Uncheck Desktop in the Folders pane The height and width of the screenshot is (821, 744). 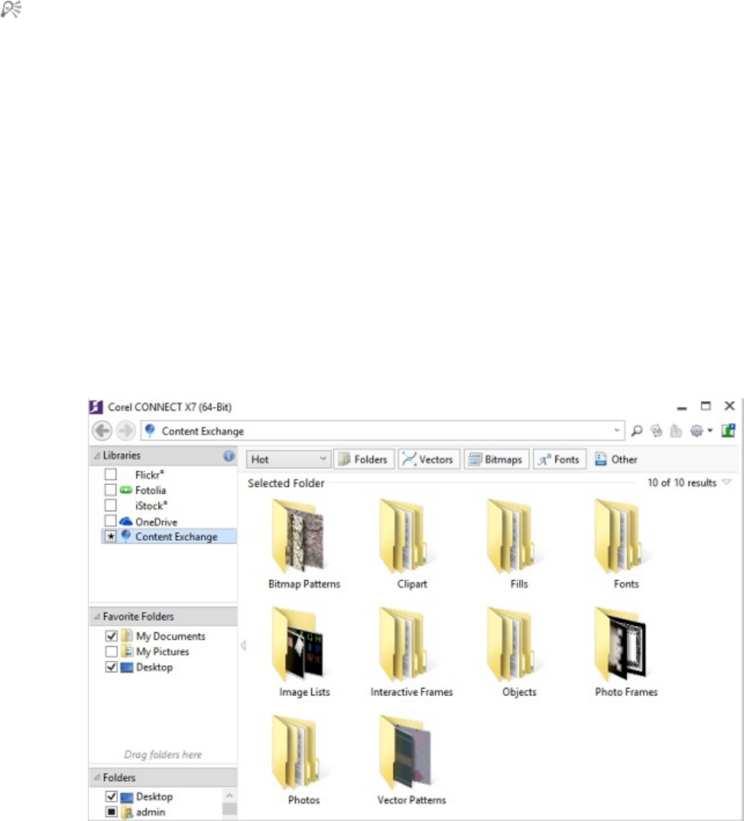[x=111, y=796]
